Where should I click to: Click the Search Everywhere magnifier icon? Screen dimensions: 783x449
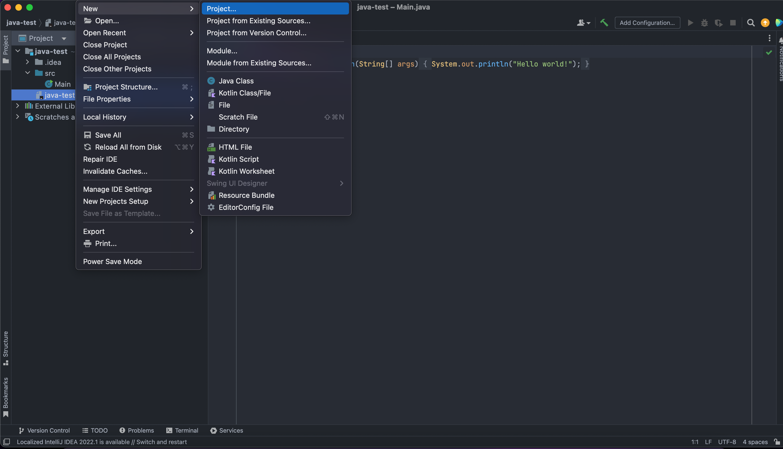click(x=751, y=22)
